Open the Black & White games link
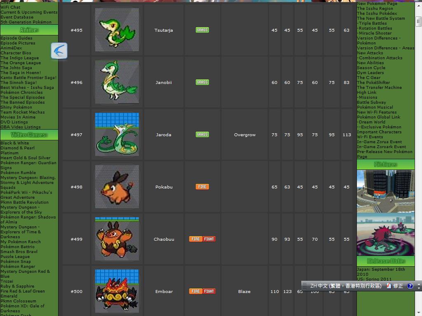The width and height of the screenshot is (422, 316). [15, 143]
